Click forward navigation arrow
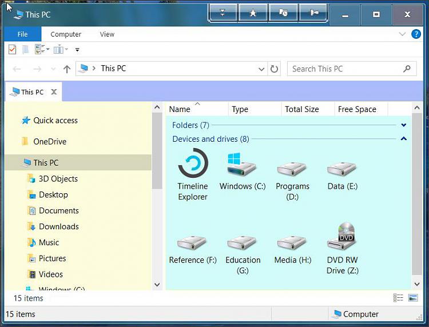 point(37,69)
